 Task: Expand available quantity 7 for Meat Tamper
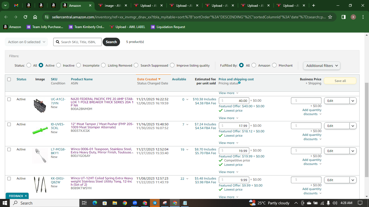coord(185,125)
